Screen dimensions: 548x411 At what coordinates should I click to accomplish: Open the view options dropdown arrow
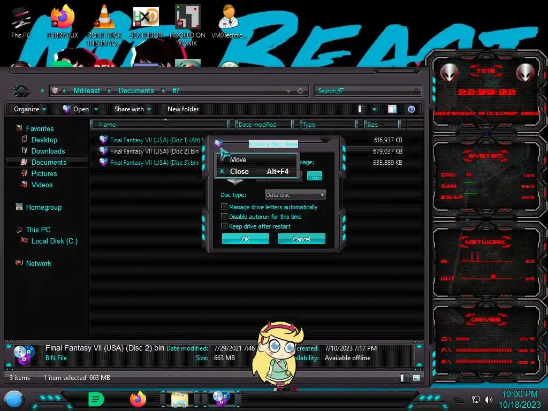[x=374, y=110]
